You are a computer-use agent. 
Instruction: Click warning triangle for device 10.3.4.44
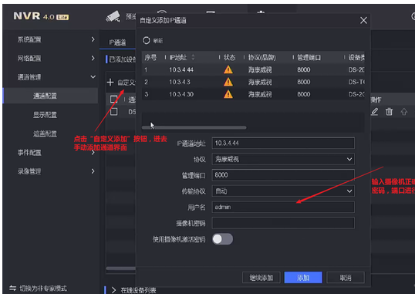228,69
